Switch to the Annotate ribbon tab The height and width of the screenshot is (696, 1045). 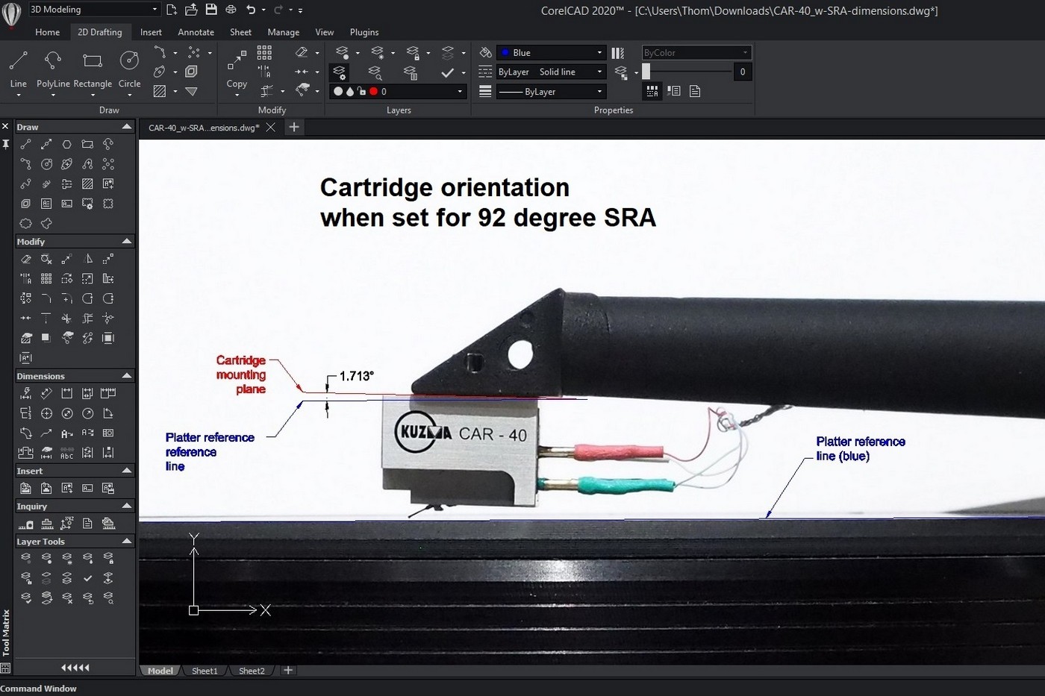click(196, 32)
